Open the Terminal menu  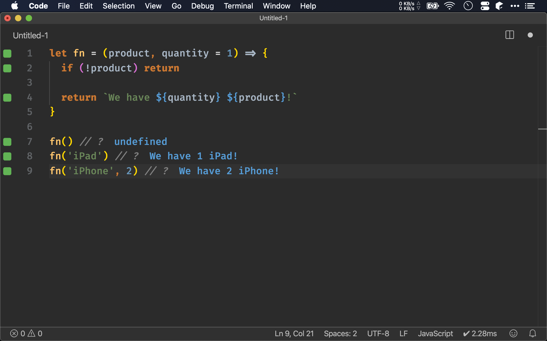tap(238, 6)
